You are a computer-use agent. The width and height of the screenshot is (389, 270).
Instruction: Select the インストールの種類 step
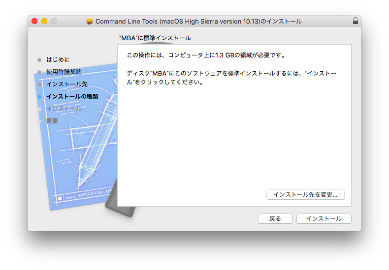pos(72,96)
